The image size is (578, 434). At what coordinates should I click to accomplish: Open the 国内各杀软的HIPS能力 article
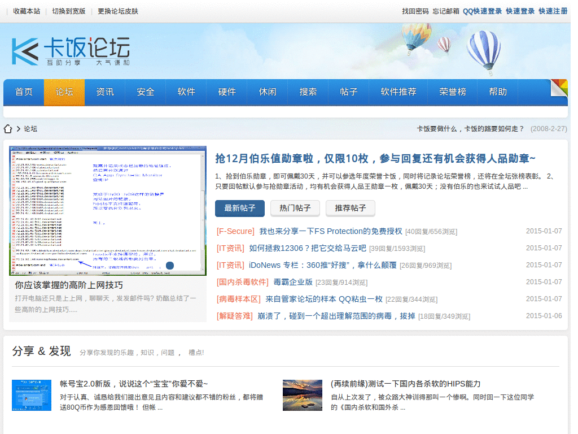click(x=405, y=384)
